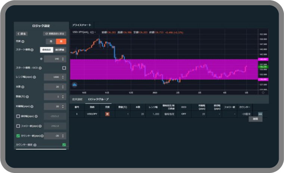Screen dimensions: 284x173
Task: Open the three-dot menu in the logic row
Action: (x=260, y=114)
